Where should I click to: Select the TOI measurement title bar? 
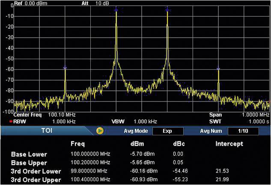click(x=47, y=131)
